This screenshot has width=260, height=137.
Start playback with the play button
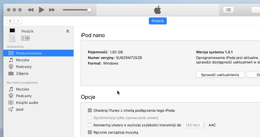pos(42,10)
